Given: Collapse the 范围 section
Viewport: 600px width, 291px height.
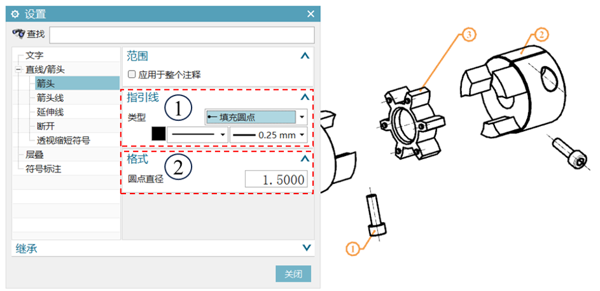Looking at the screenshot, I should click(305, 56).
